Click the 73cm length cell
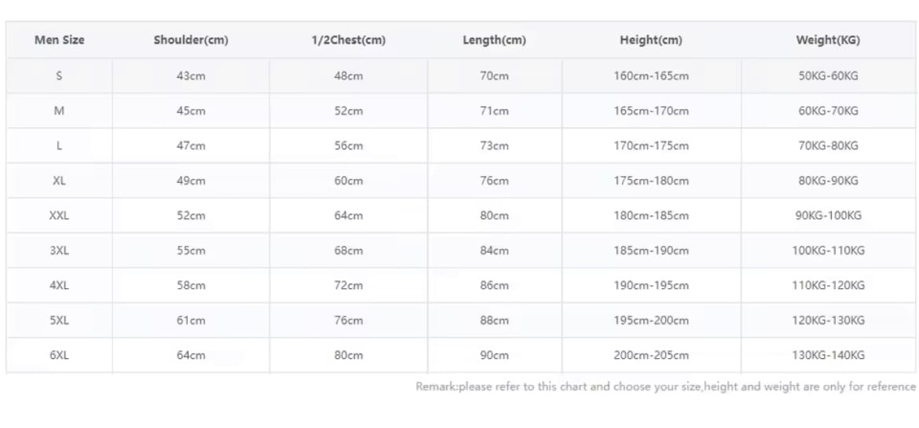The image size is (919, 428). click(494, 146)
